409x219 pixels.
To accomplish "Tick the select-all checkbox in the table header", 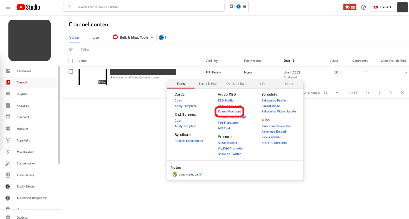I will click(71, 61).
